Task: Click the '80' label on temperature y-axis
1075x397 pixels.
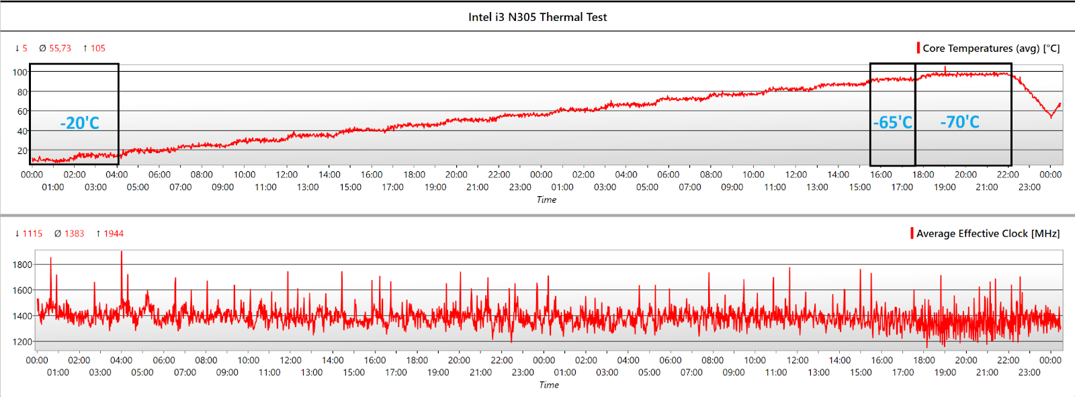Action: (x=23, y=92)
